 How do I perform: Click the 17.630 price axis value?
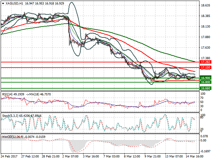coord(205,48)
